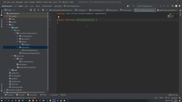Open the Refactor menu
Image resolution: width=182 pixels, height=102 pixels.
pyautogui.click(x=39, y=2)
